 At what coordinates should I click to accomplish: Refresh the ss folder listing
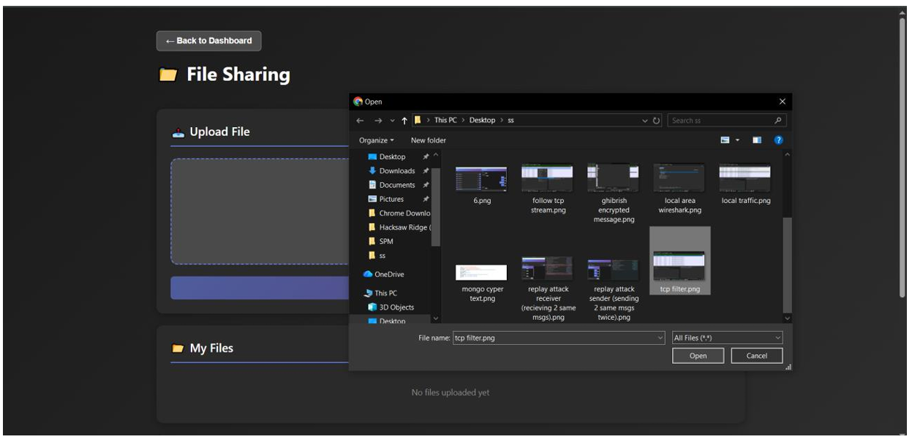pos(657,121)
